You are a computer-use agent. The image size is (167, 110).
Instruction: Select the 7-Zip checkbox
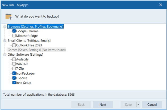(x=14, y=68)
